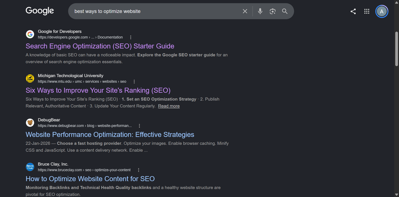Click the snippet 'Monitoring Backlinks and Technical Health'

coord(69,188)
